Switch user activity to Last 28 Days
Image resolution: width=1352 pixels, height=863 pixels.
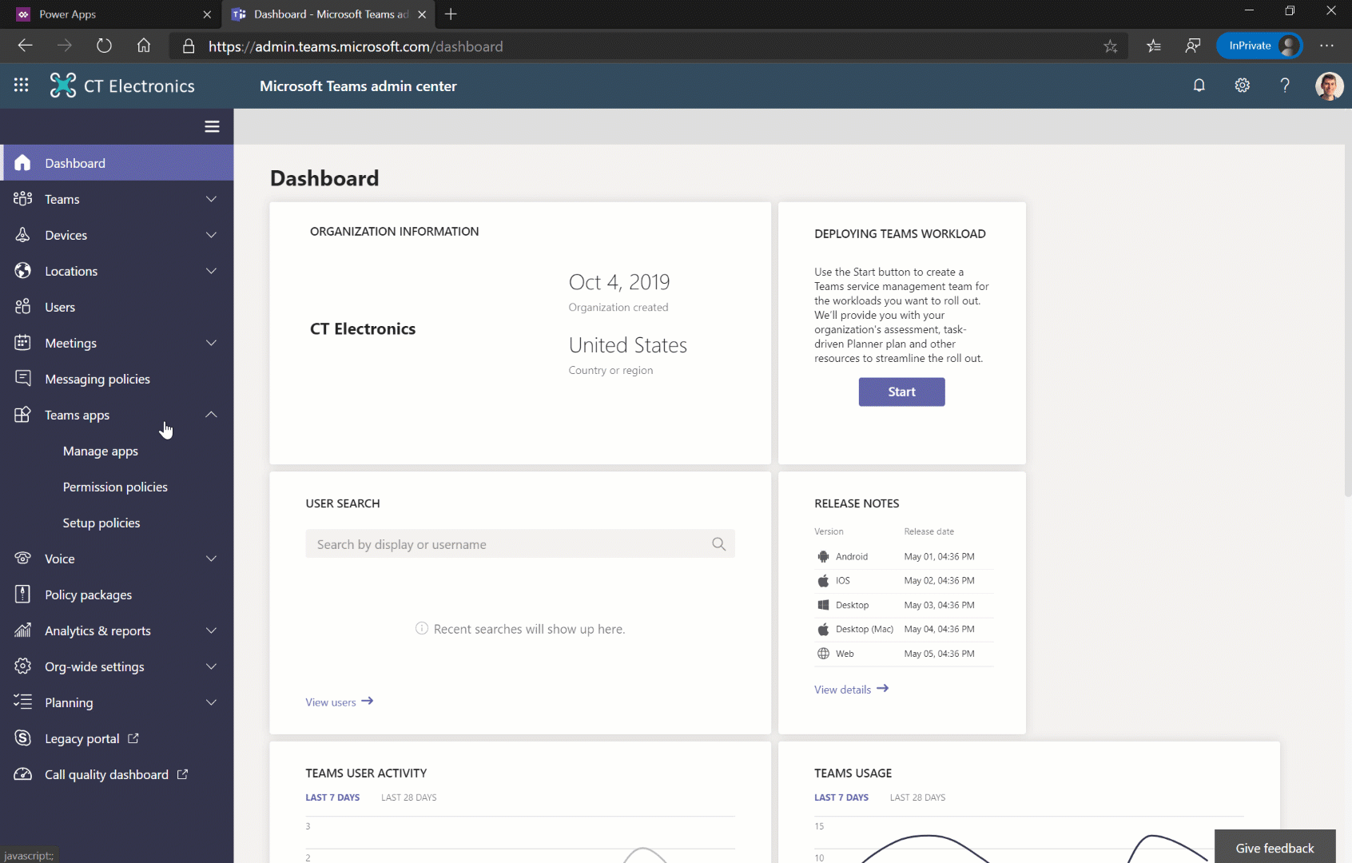(409, 797)
